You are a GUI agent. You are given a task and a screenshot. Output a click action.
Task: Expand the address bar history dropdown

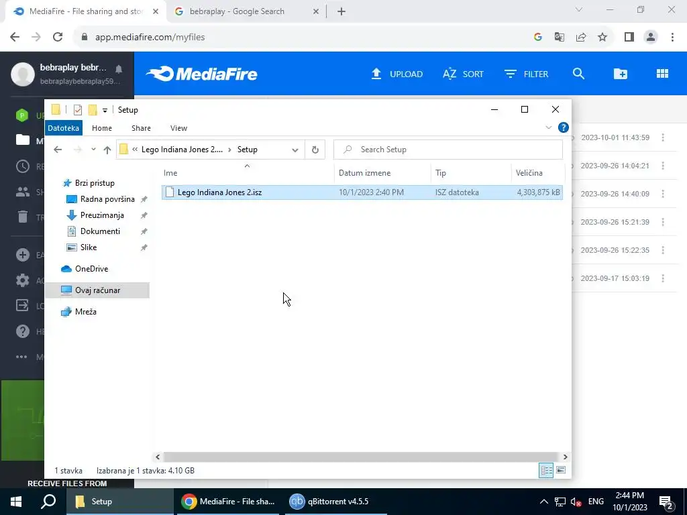295,150
